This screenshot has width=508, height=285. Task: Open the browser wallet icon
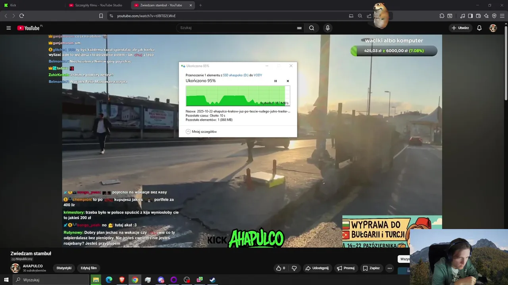[478, 16]
